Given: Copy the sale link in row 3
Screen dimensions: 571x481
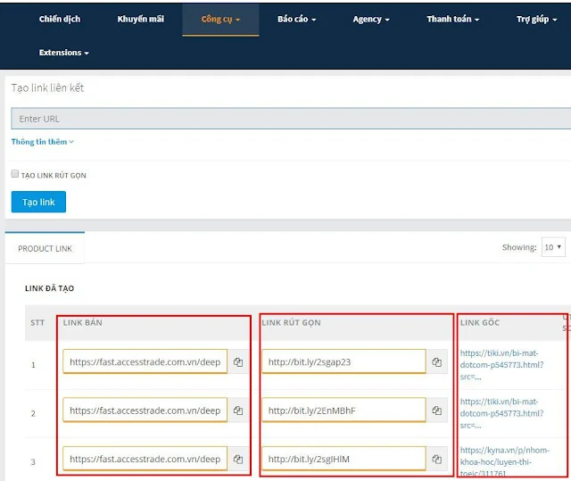Looking at the screenshot, I should pyautogui.click(x=238, y=460).
